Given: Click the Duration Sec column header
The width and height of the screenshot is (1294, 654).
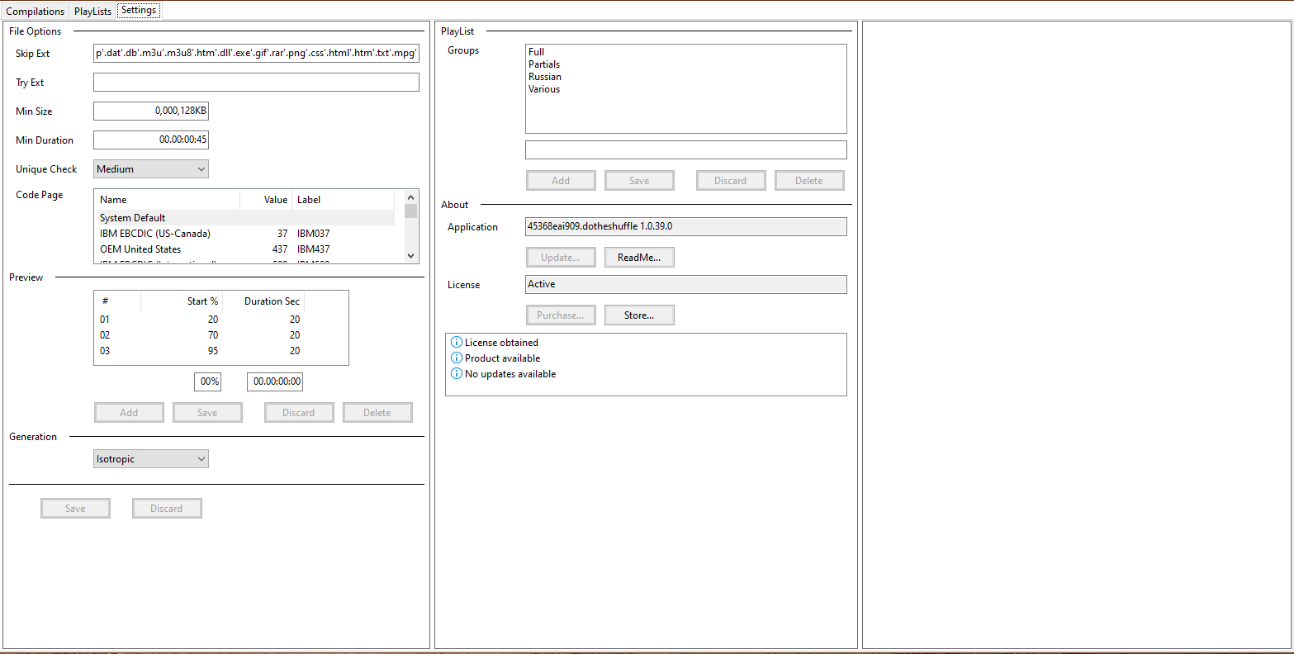Looking at the screenshot, I should pyautogui.click(x=263, y=301).
